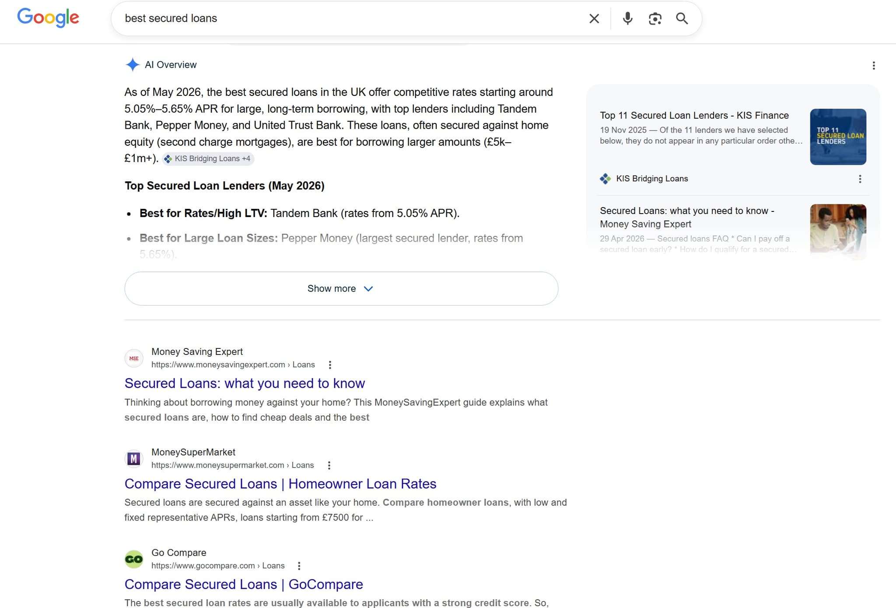Click the AI Overview label text
Viewport: 896px width, 608px height.
tap(171, 65)
